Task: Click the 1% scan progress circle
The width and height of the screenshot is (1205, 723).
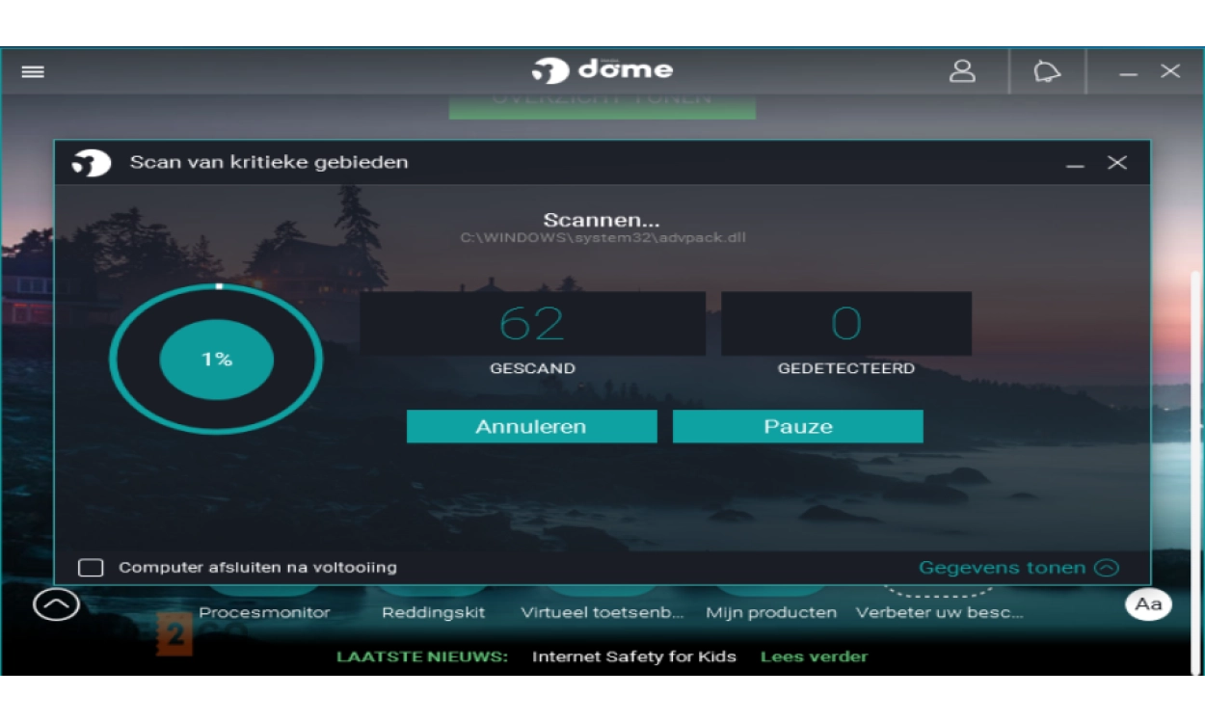Action: [x=216, y=360]
